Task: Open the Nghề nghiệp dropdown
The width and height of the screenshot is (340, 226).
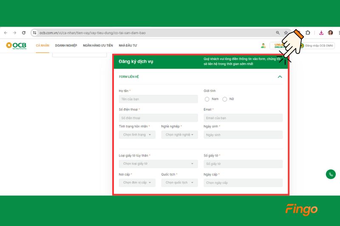Action: (x=179, y=134)
